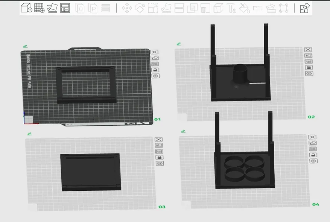Remove all objects on plate 01
330x222 pixels.
(x=154, y=52)
